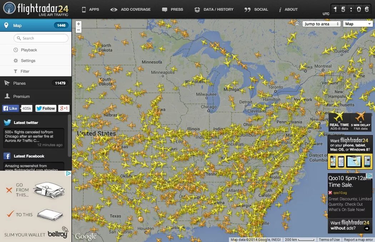Click 5 MIN DELAY FAA data legend
The height and width of the screenshot is (242, 375).
tap(361, 122)
